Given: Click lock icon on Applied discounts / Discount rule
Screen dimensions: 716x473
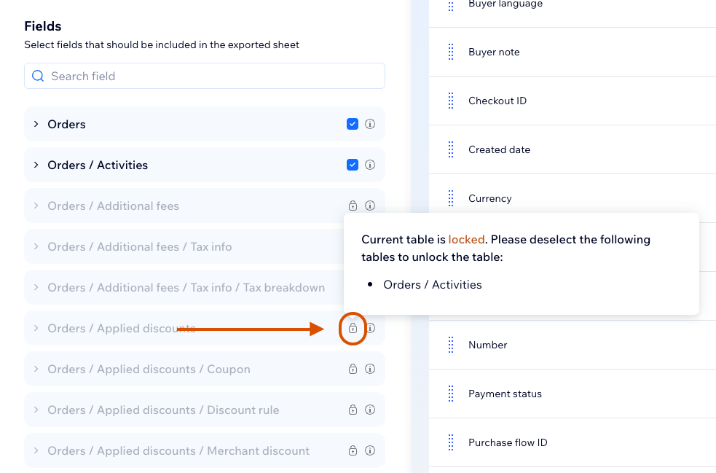Looking at the screenshot, I should (x=353, y=410).
